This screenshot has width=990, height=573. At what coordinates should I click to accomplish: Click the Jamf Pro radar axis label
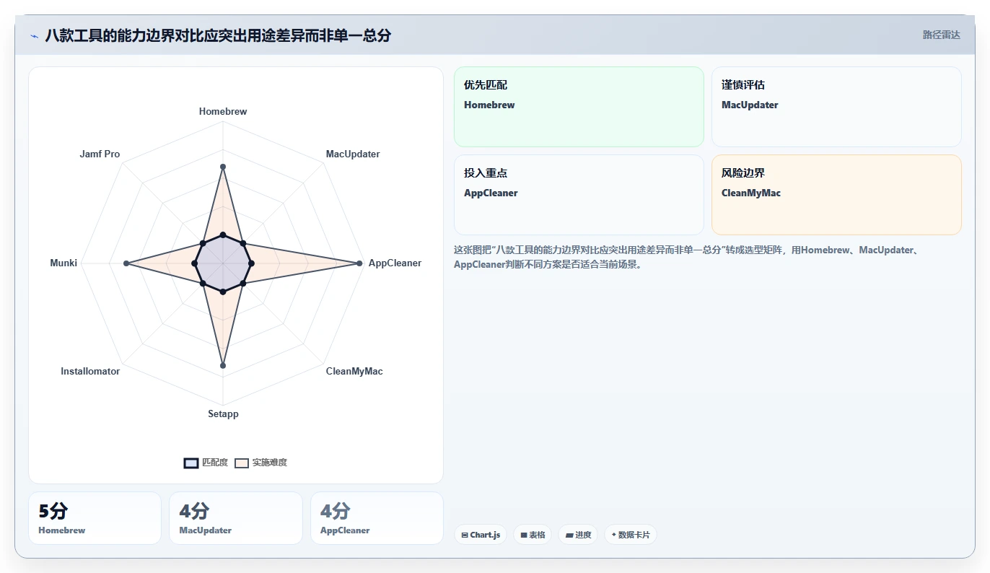tap(100, 154)
